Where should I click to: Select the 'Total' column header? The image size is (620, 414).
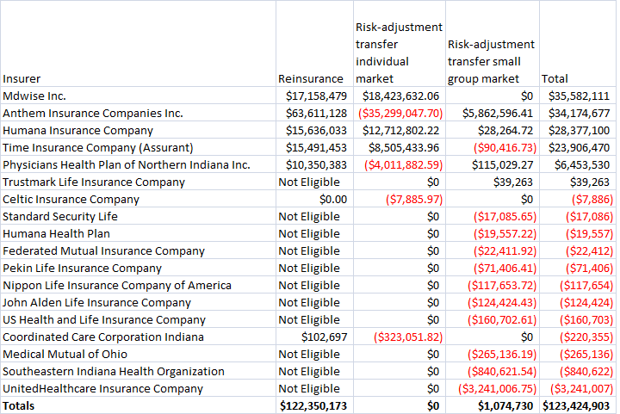577,43
